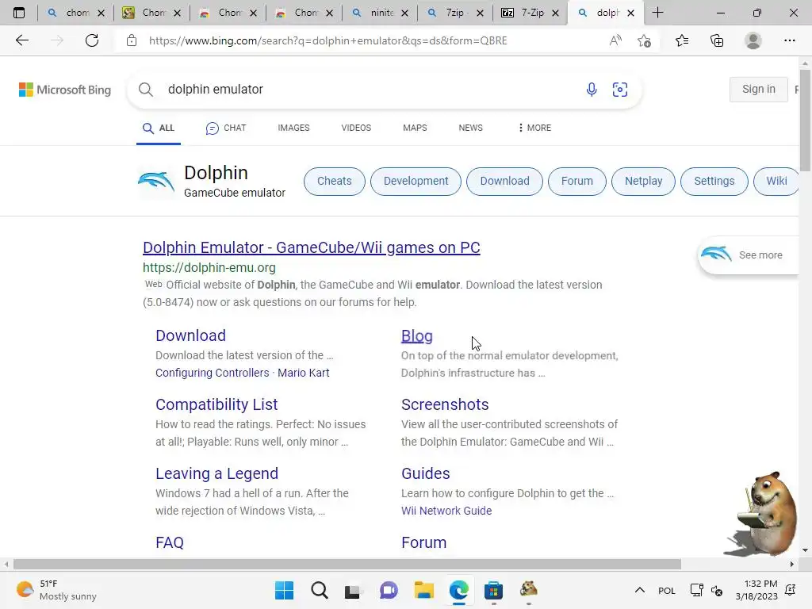Open the notification center icon
Screen dimensions: 812x609
point(791,590)
